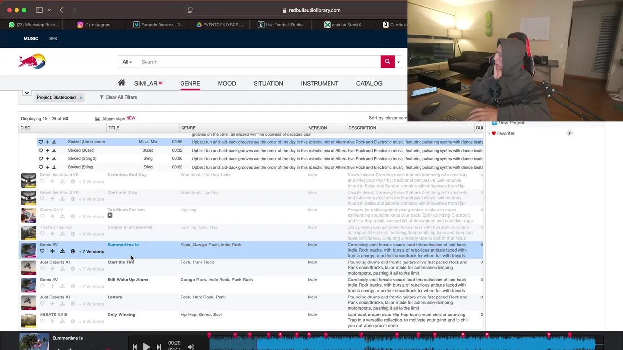Viewport: 623px width, 350px height.
Task: Favorite the Summertime Is track
Action: (42, 251)
